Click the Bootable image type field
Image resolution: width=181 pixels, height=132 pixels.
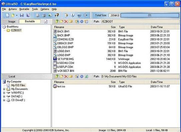pyautogui.click(x=30, y=21)
